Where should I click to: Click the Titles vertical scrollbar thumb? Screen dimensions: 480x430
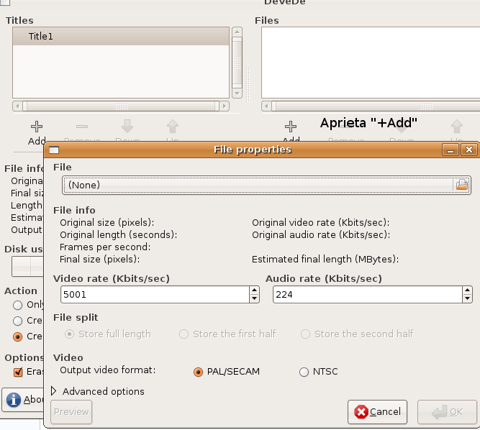tap(237, 63)
